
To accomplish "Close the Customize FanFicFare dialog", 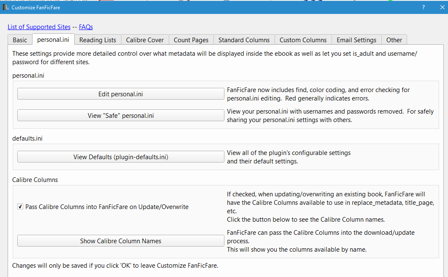I will [x=442, y=8].
